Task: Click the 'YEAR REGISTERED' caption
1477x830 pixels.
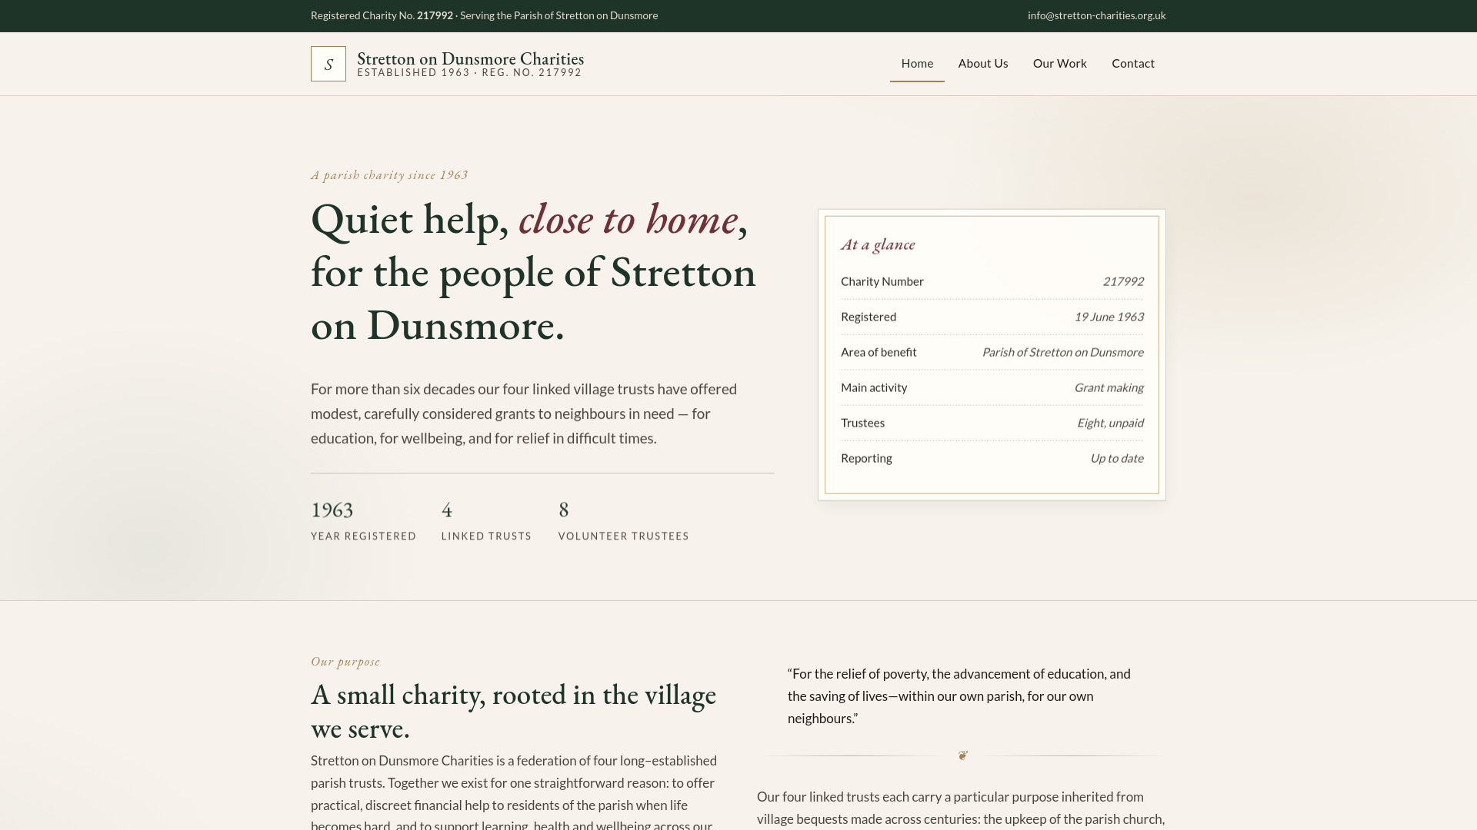Action: click(x=363, y=536)
